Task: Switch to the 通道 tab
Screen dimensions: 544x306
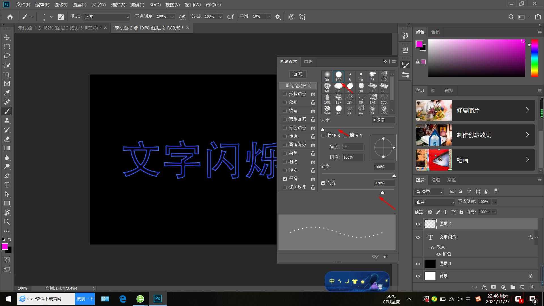Action: pyautogui.click(x=435, y=180)
